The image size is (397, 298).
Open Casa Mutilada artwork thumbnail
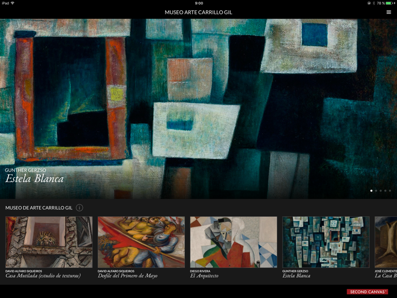click(x=49, y=242)
